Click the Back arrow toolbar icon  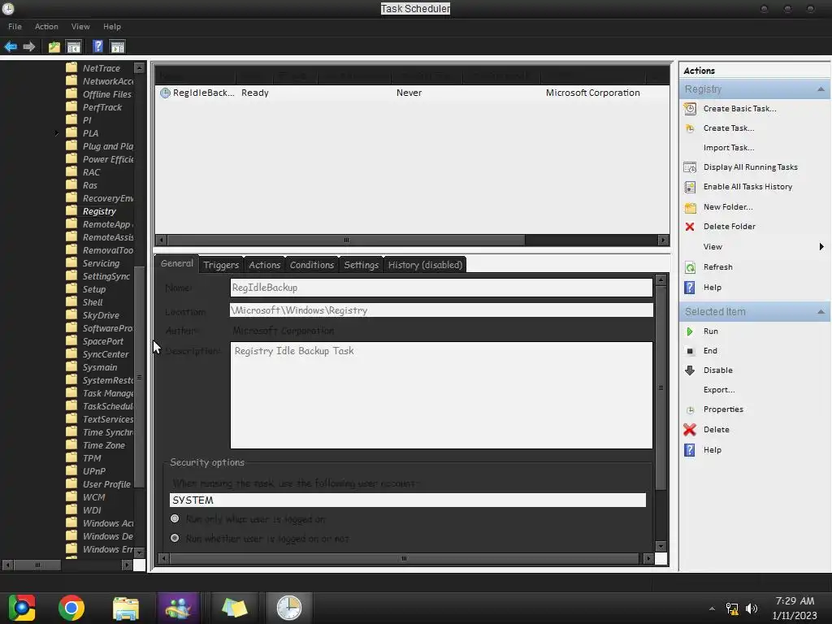click(11, 46)
